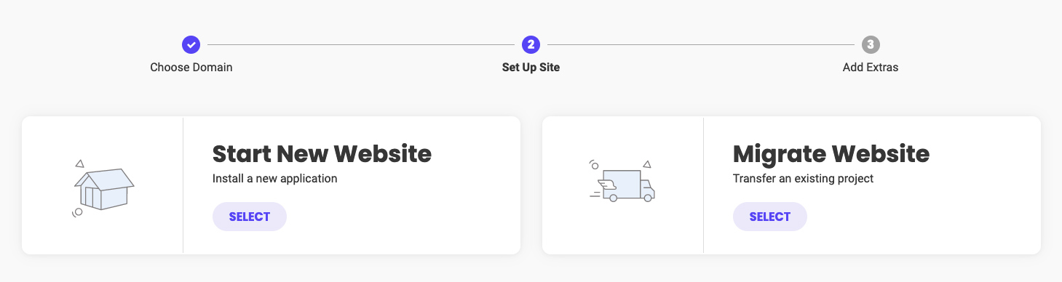Click the house illustration icon
Screen dimensions: 1062x282
point(104,188)
